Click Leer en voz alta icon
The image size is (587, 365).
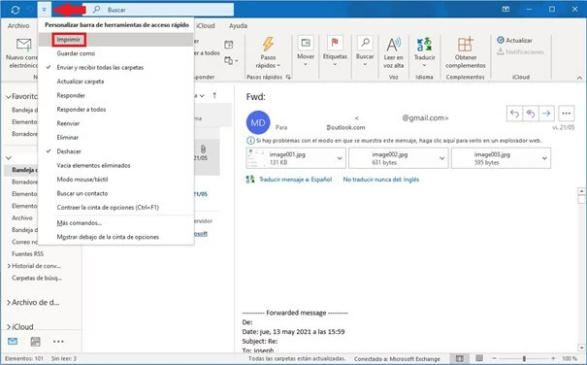(x=394, y=45)
